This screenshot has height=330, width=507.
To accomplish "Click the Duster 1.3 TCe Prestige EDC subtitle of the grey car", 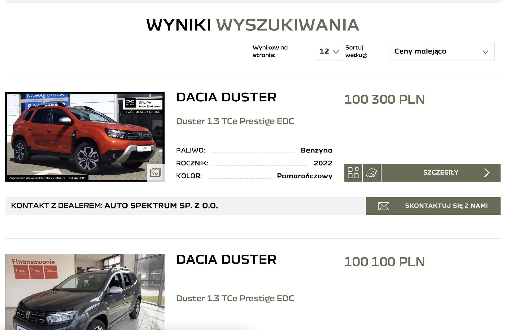I will pos(235,298).
